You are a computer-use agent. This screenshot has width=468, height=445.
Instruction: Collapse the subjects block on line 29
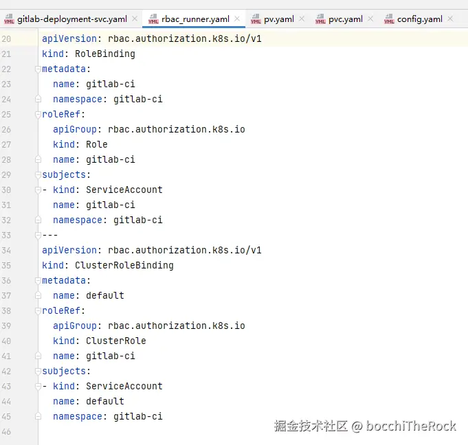click(38, 175)
